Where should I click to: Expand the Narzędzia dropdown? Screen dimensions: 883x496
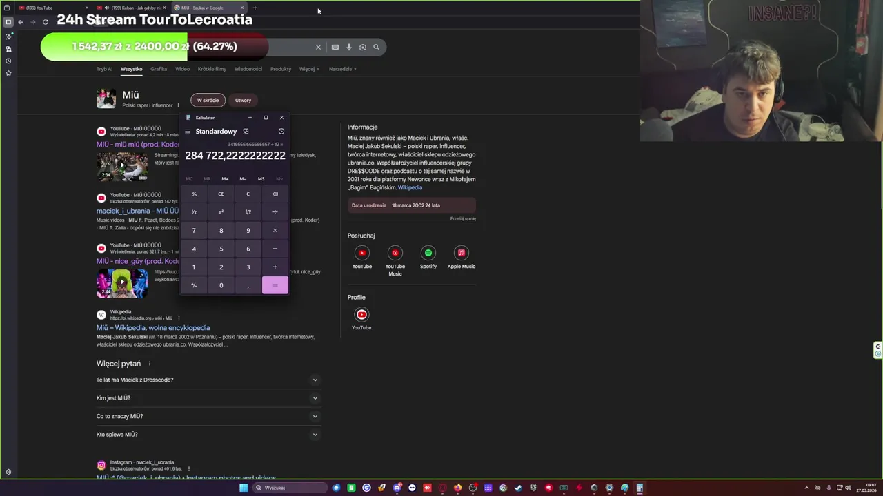pyautogui.click(x=342, y=69)
